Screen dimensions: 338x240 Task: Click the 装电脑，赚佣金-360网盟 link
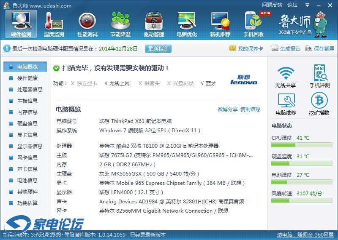pyautogui.click(x=305, y=235)
